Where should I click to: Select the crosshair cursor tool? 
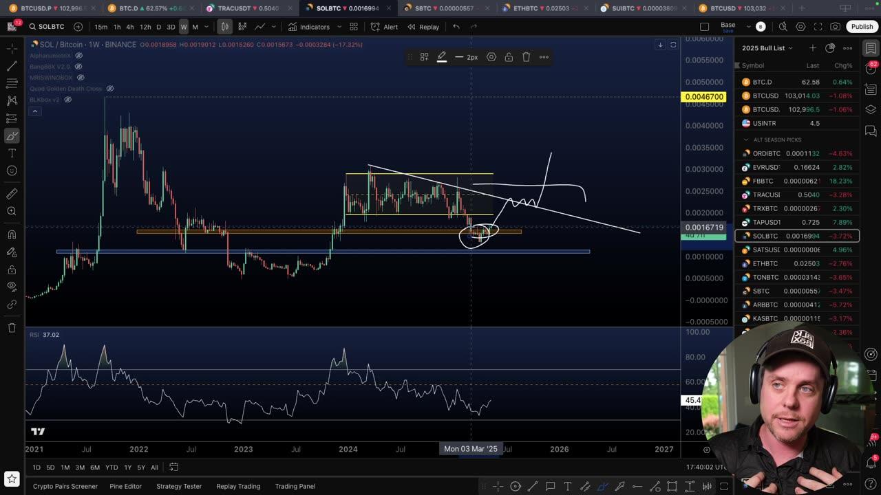[12, 49]
